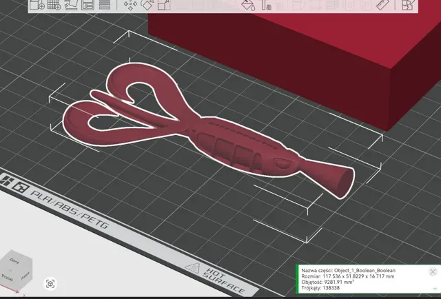The height and width of the screenshot is (299, 441).
Task: Select the Rotate tool diamond icon
Action: 147,5
